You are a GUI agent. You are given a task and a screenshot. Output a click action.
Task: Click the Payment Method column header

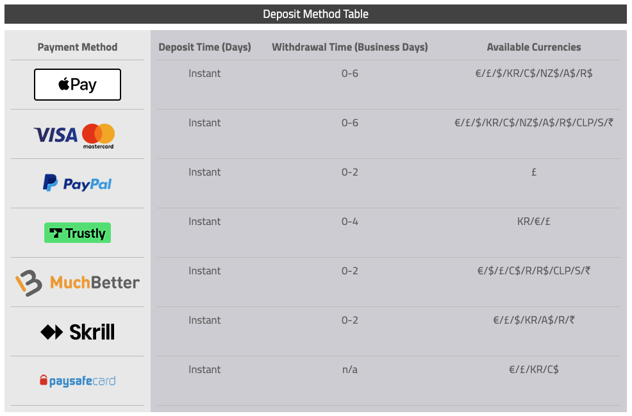click(78, 47)
